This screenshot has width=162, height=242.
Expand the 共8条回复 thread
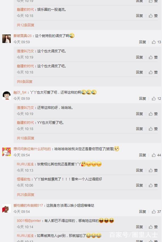(x=25, y=81)
